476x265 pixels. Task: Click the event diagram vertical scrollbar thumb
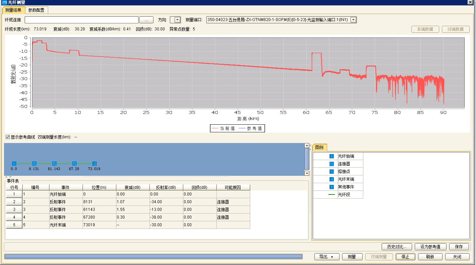pos(307,159)
